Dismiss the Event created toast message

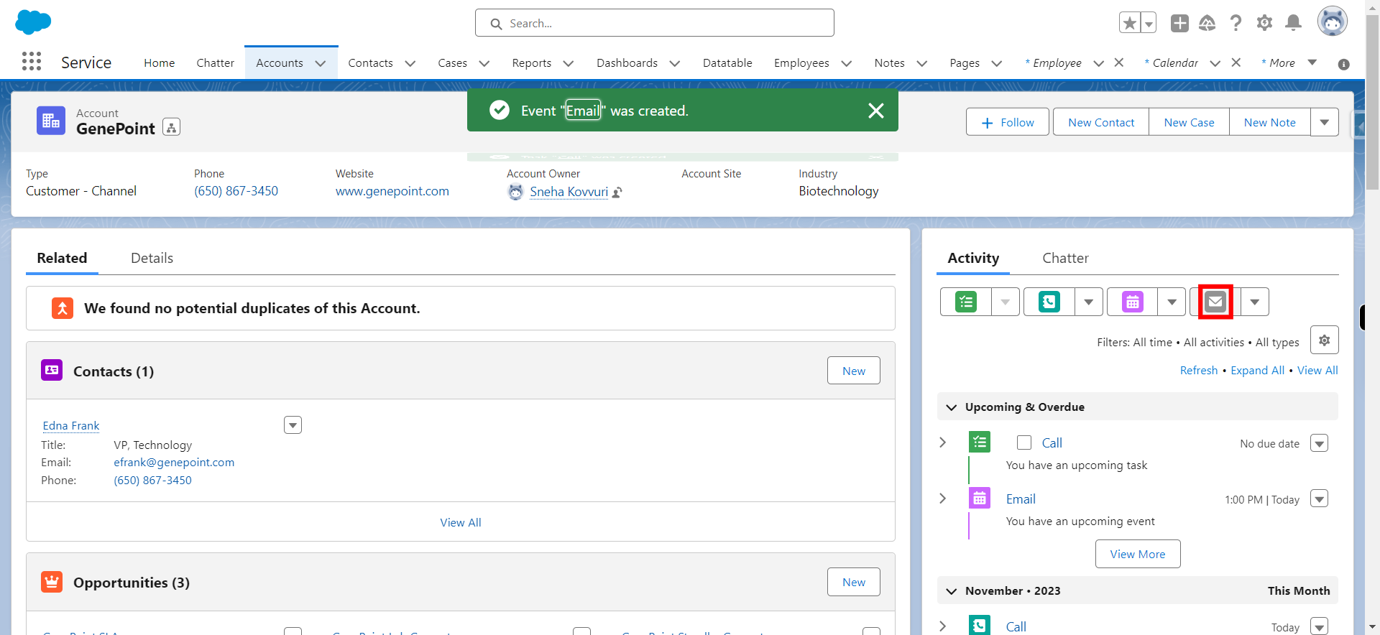click(x=875, y=111)
